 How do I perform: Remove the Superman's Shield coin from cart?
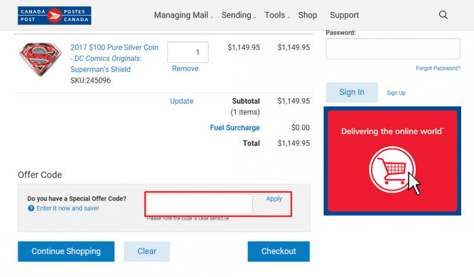[x=185, y=68]
